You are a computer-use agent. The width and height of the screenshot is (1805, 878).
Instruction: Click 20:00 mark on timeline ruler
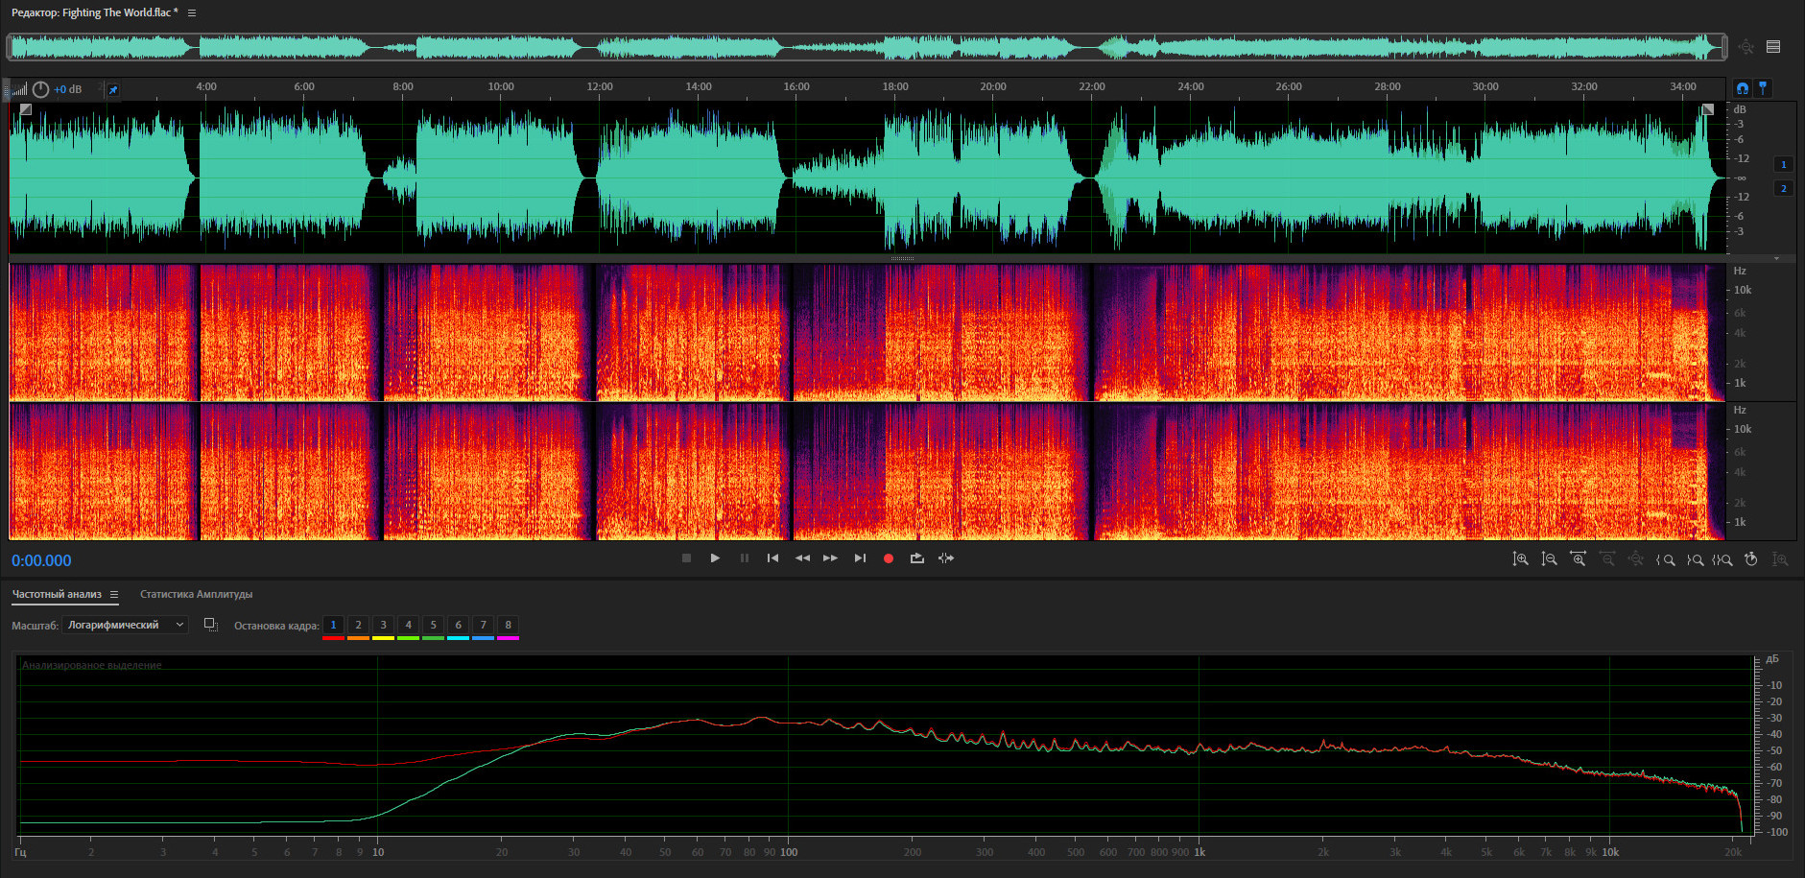click(993, 86)
